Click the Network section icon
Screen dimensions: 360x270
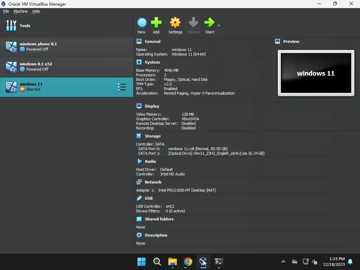click(139, 182)
